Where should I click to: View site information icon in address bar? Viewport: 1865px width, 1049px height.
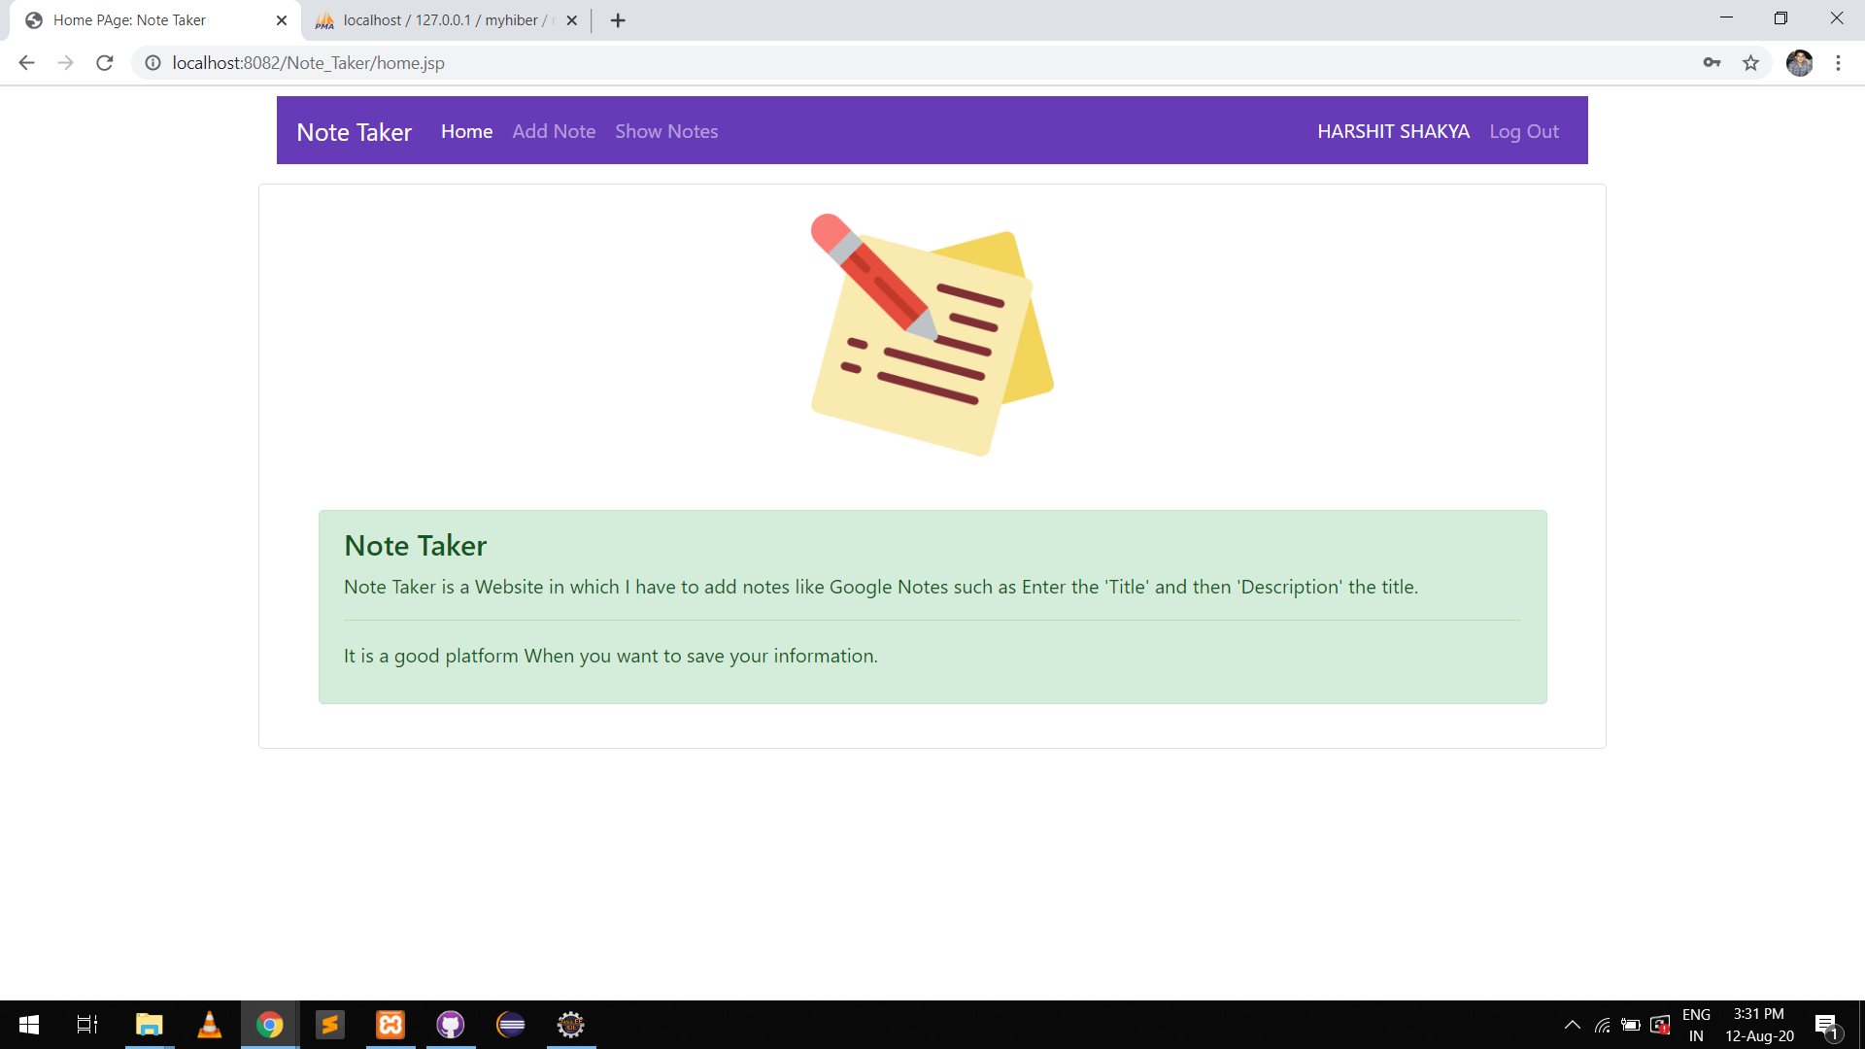pyautogui.click(x=153, y=63)
